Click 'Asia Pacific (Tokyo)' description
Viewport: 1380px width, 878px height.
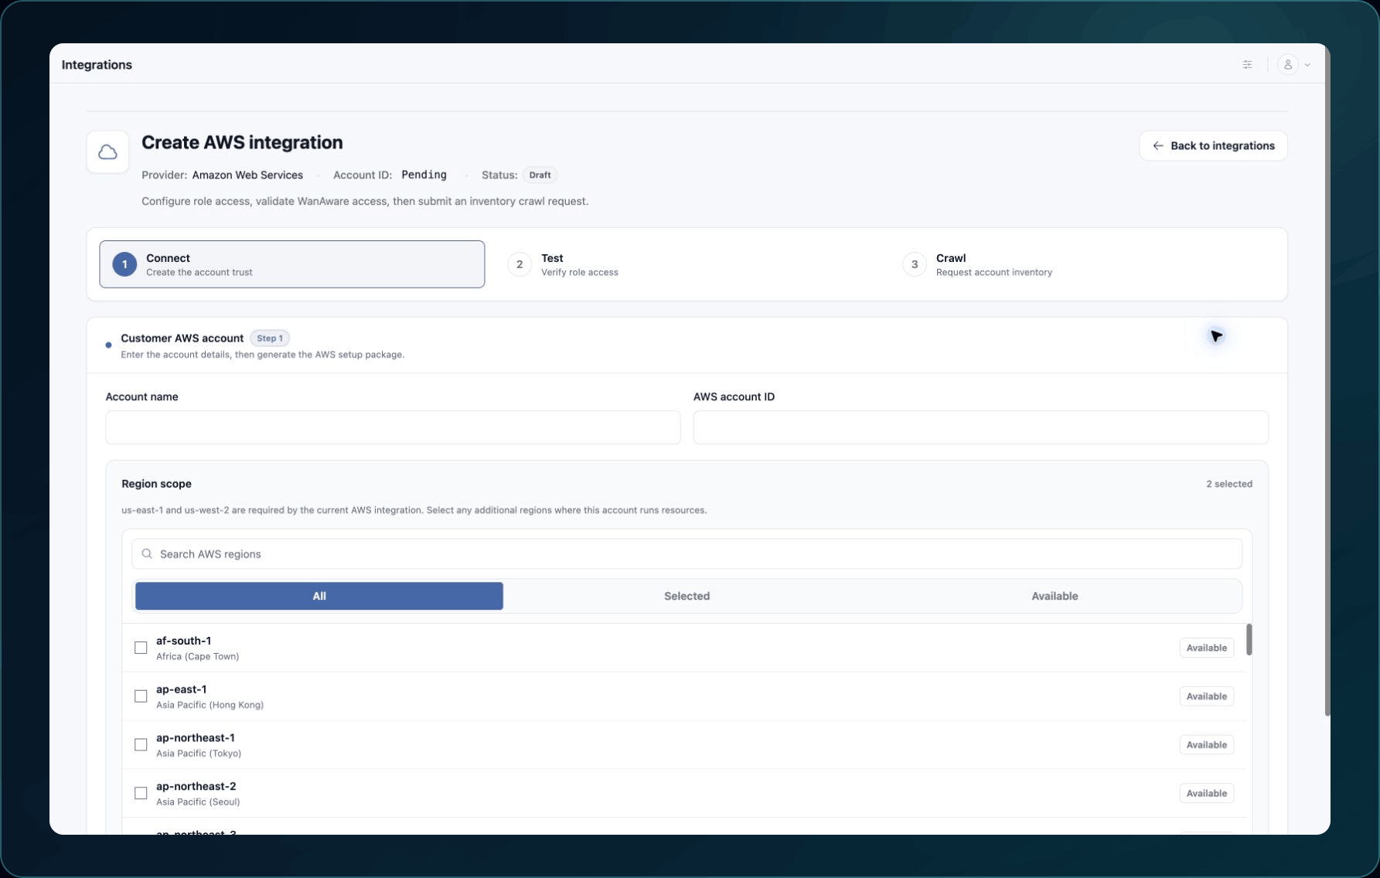tap(199, 754)
